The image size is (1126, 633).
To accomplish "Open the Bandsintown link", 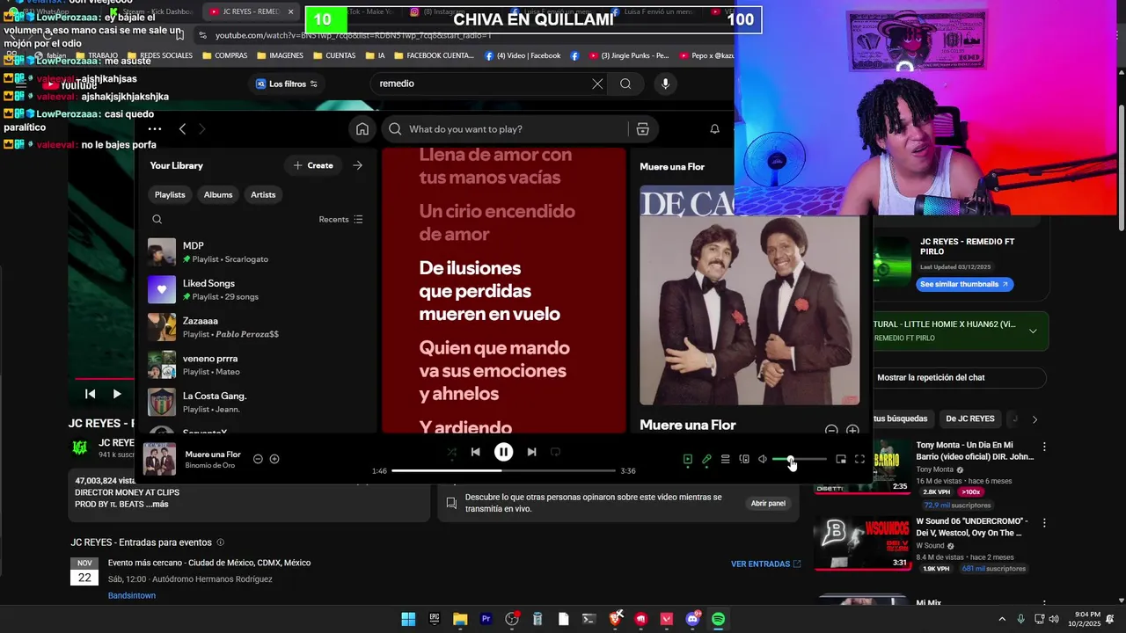I will [x=132, y=596].
